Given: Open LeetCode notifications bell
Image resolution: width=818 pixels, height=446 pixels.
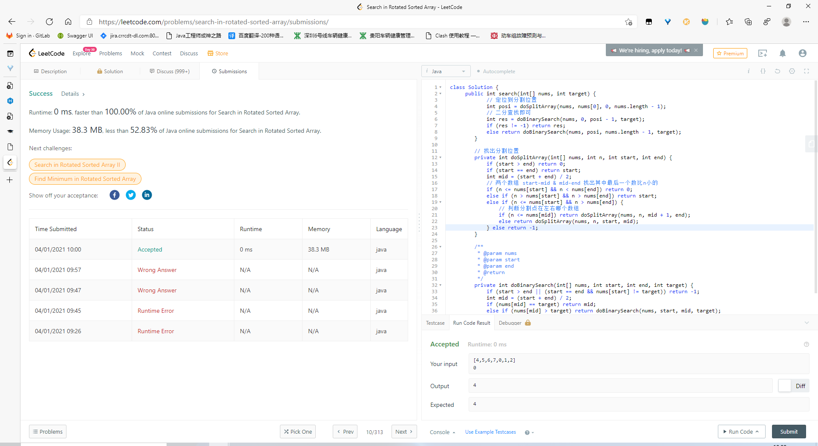Looking at the screenshot, I should (783, 53).
